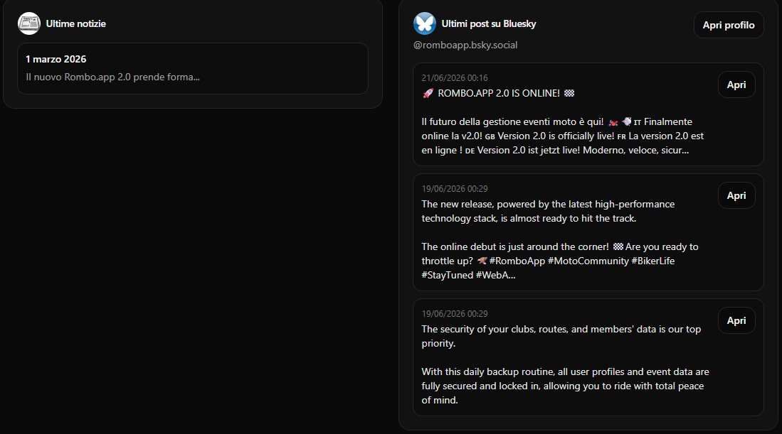Open the 1 marzo 2026 news card
Image resolution: width=782 pixels, height=434 pixels.
(x=193, y=68)
